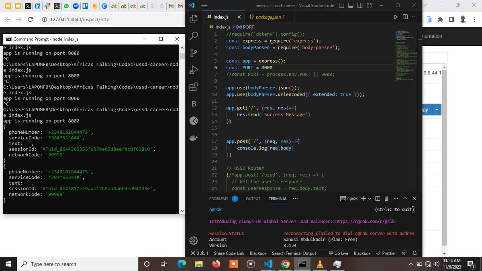Open the Source Control view

(194, 53)
